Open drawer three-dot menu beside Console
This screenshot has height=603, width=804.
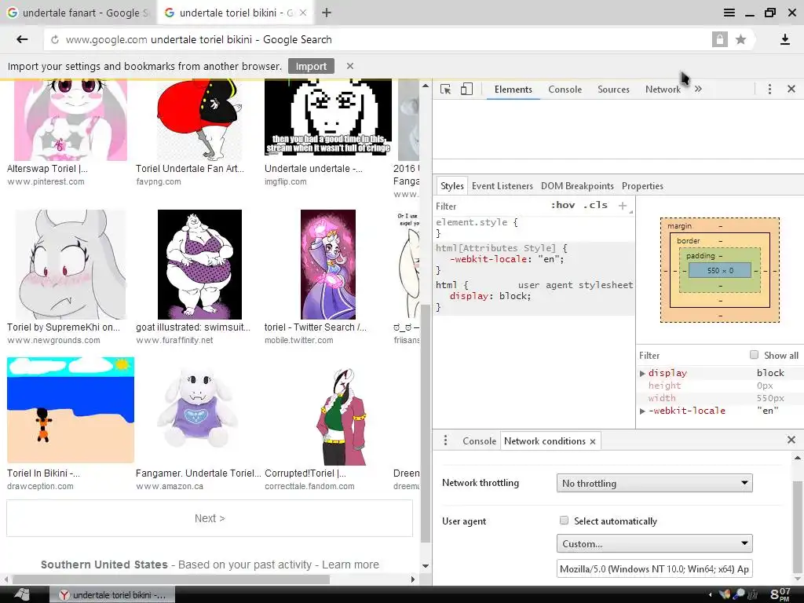[x=445, y=440]
